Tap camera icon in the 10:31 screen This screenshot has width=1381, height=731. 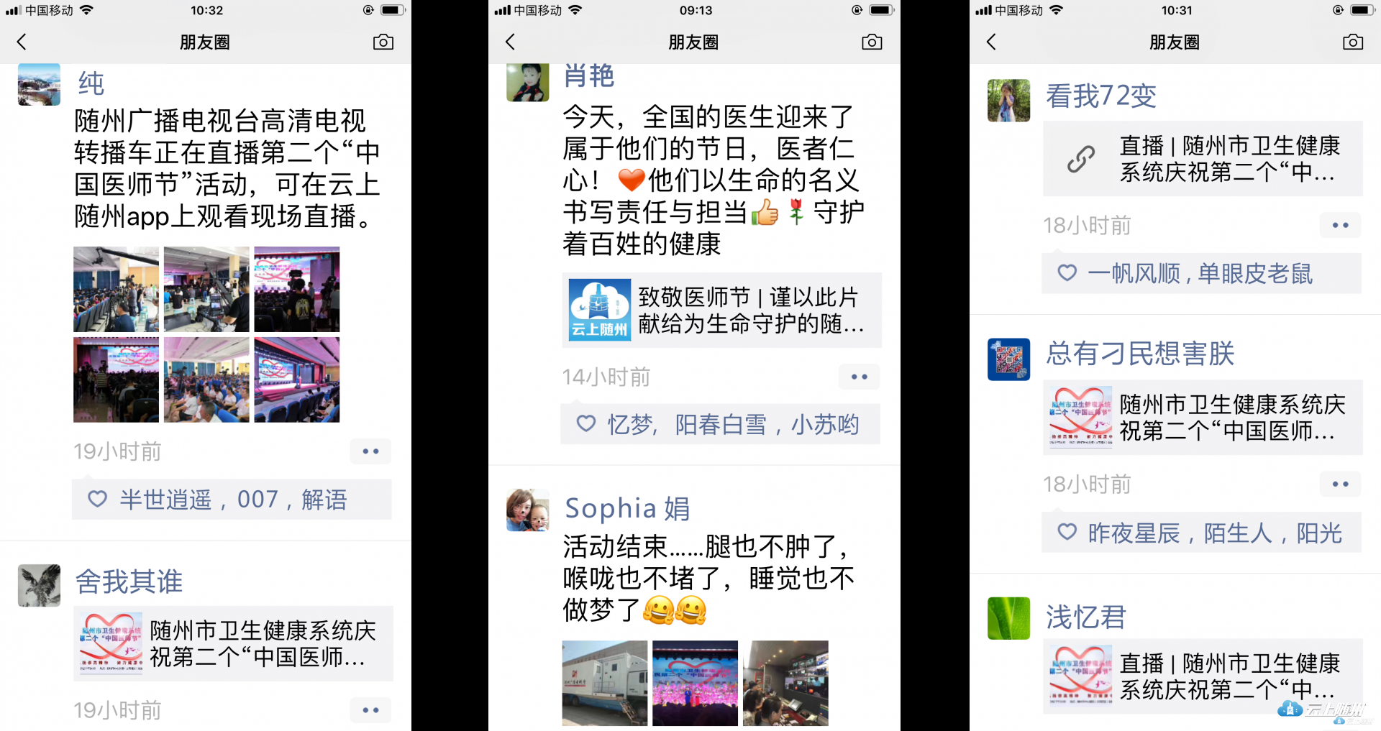coord(1353,42)
